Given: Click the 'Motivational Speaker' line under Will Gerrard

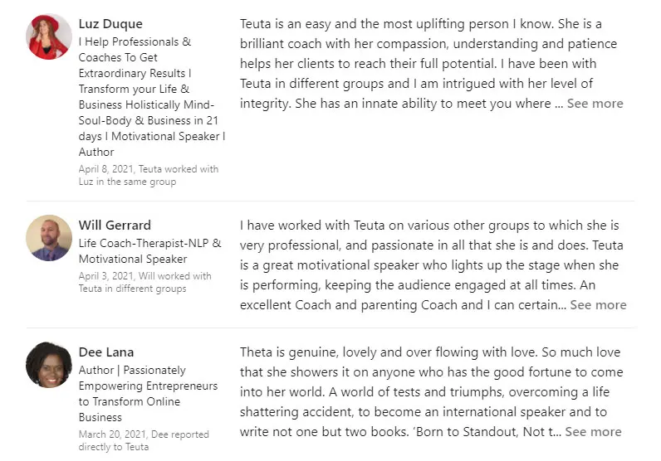Looking at the screenshot, I should tap(133, 259).
